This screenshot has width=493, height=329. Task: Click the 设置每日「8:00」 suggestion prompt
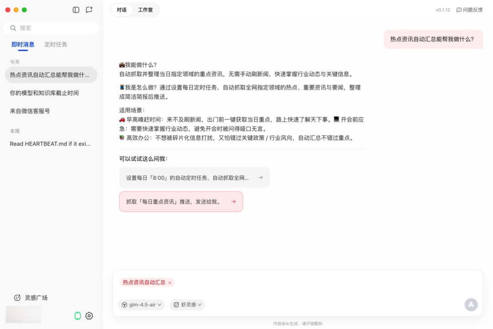(x=194, y=178)
